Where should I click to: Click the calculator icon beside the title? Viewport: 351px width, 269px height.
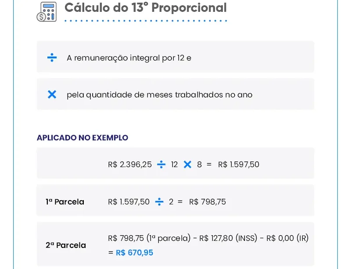47,11
